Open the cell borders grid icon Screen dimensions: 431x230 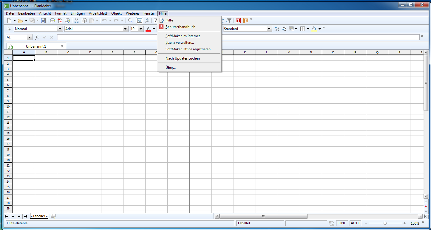coord(302,29)
